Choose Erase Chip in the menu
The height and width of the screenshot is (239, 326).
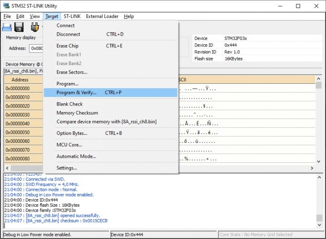[111, 46]
